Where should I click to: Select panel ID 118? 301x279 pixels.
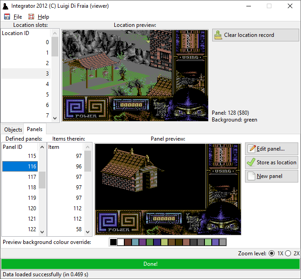click(20, 187)
